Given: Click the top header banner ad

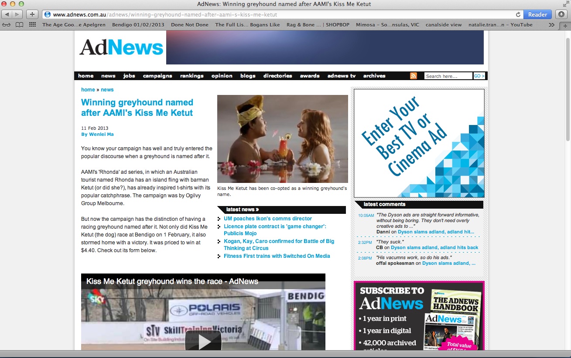Looking at the screenshot, I should pyautogui.click(x=325, y=47).
